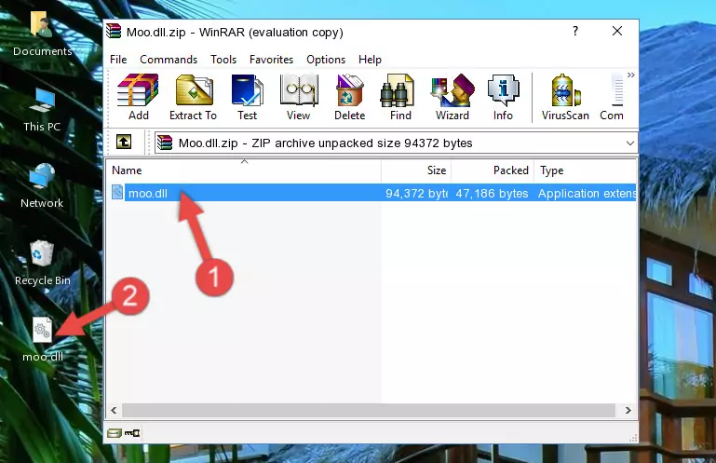Run VirusScan on the archive
The image size is (716, 463).
pyautogui.click(x=565, y=97)
